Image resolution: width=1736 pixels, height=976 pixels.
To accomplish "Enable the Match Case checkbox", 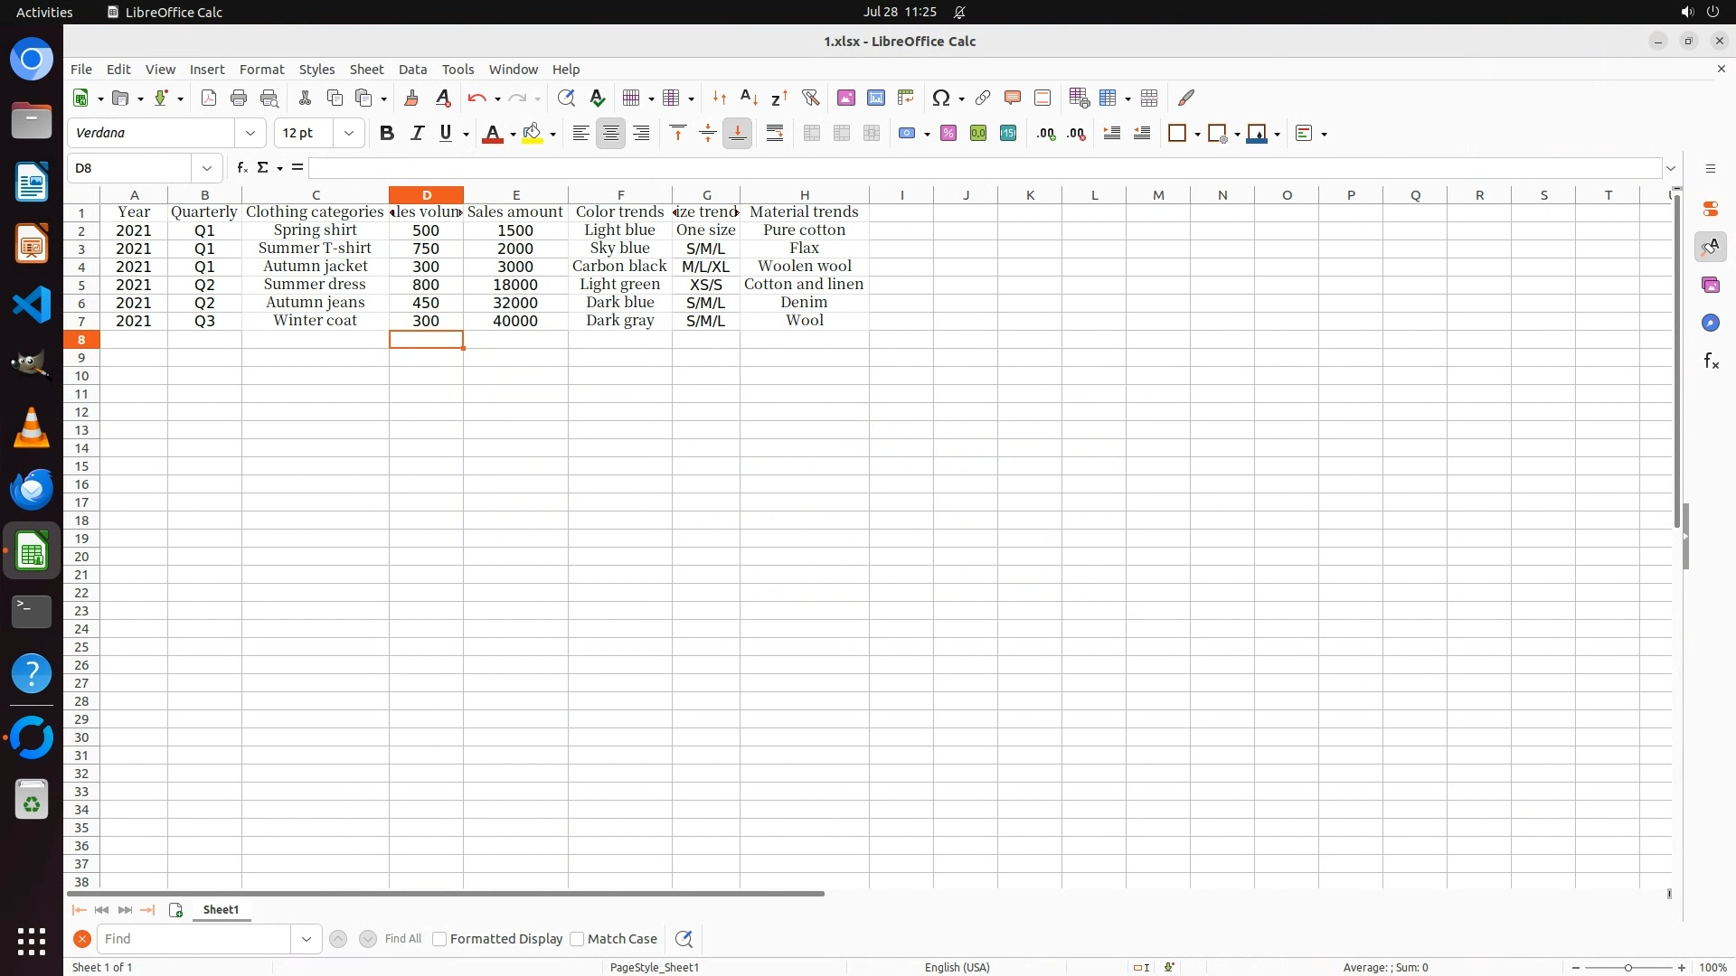I will 577,939.
